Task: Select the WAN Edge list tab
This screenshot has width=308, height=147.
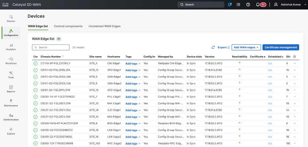Action: [x=38, y=26]
